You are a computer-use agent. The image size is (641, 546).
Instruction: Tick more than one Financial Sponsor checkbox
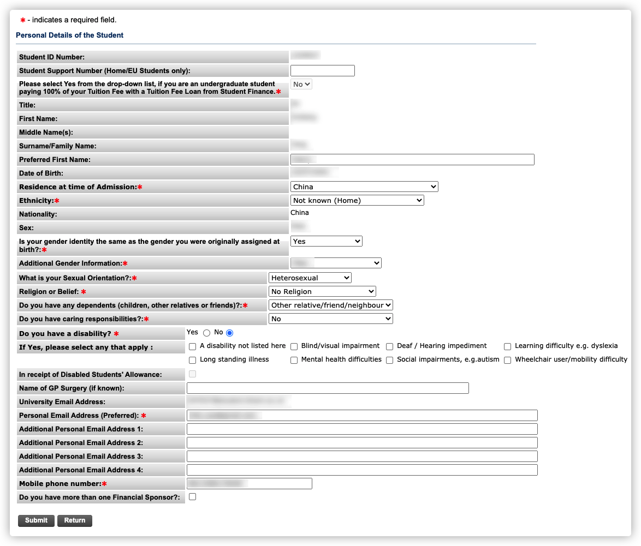tap(192, 497)
